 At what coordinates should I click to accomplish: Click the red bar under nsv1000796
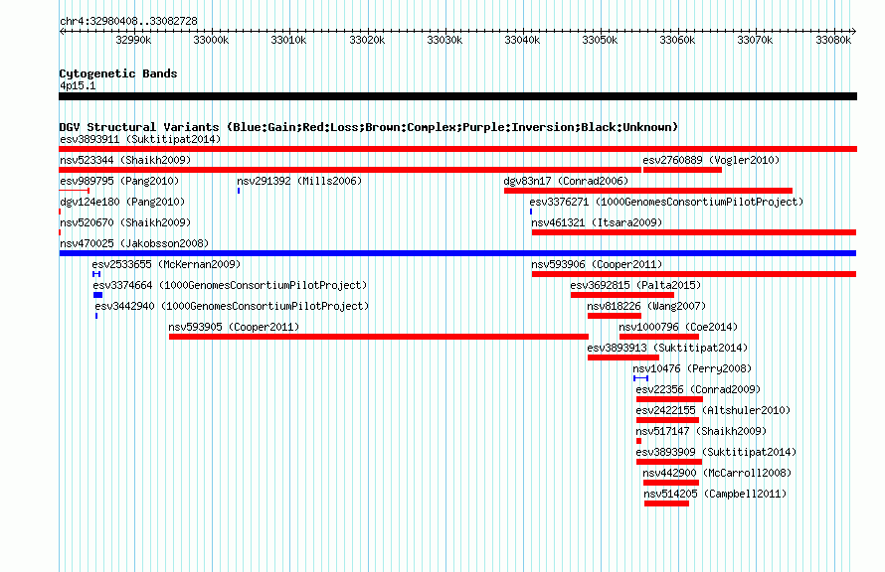coord(659,337)
